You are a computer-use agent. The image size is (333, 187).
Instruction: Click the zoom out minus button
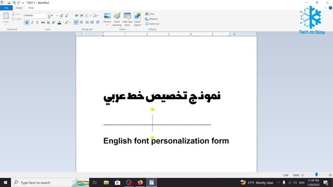click(x=303, y=175)
